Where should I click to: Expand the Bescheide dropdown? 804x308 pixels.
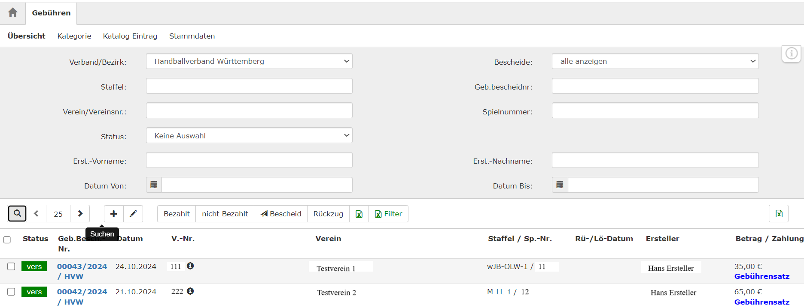pyautogui.click(x=655, y=61)
